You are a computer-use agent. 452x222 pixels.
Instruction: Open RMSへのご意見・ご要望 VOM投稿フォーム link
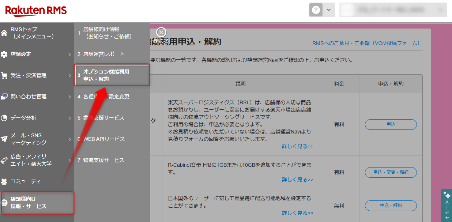(x=366, y=43)
